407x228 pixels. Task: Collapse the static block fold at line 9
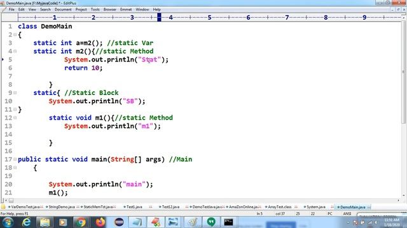(15, 93)
